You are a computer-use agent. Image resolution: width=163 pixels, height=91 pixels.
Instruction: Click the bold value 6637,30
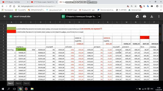click(146, 44)
